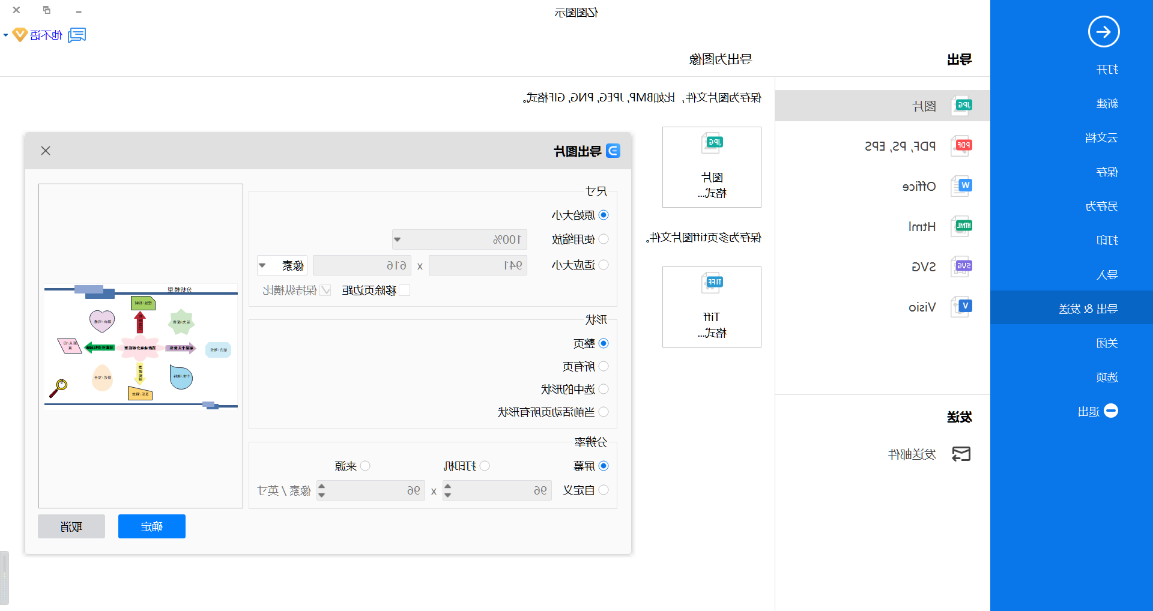Click the 发送邮件 envelope icon
The image size is (1153, 611).
tap(961, 454)
